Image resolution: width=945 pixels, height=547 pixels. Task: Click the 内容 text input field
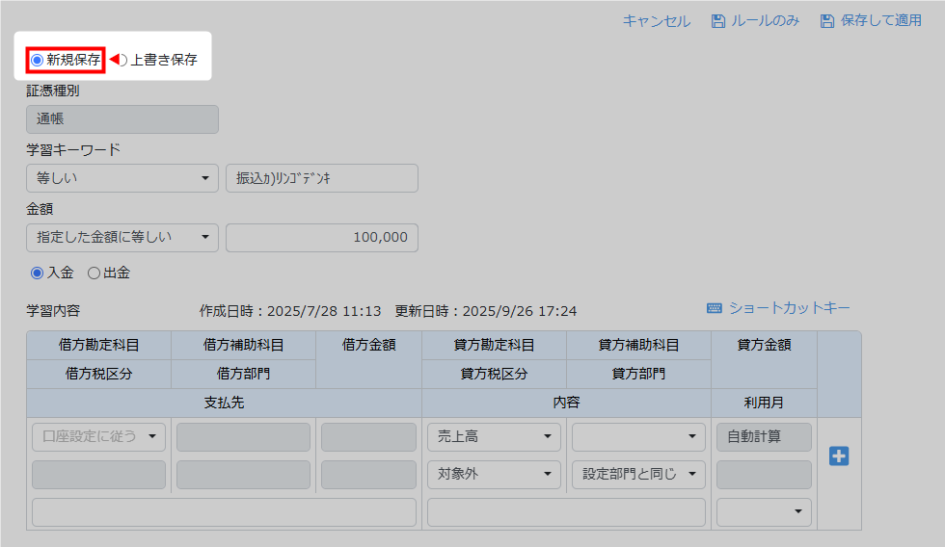(x=566, y=511)
